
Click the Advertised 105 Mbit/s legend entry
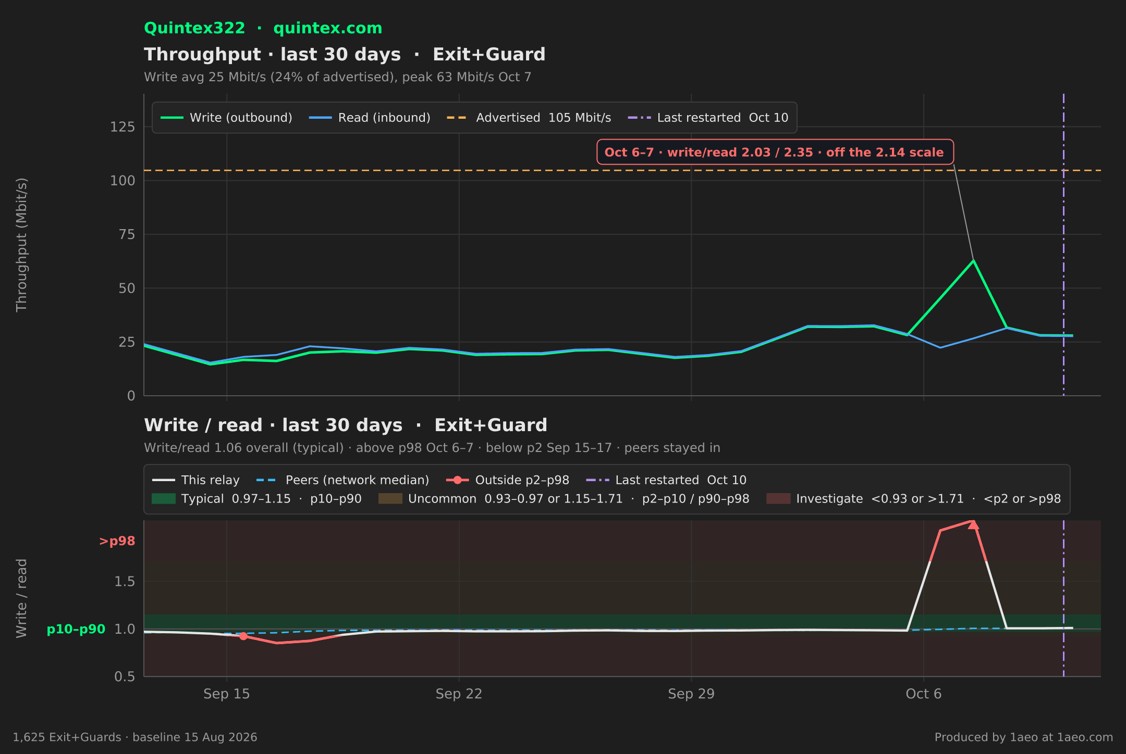click(x=529, y=118)
